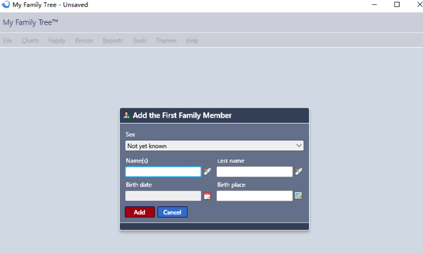Open the Family menu
Image resolution: width=423 pixels, height=254 pixels.
[57, 41]
